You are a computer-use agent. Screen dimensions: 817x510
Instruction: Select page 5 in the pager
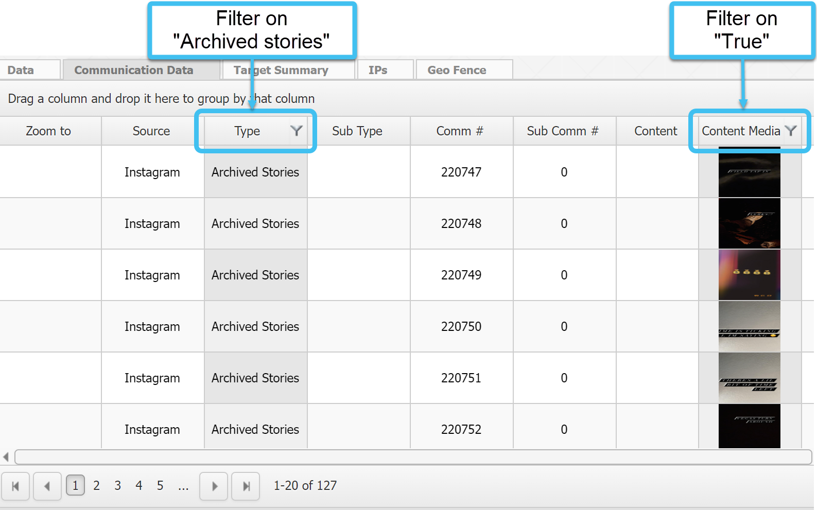tap(160, 486)
